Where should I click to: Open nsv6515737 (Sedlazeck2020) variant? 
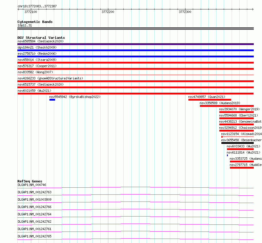(41, 84)
